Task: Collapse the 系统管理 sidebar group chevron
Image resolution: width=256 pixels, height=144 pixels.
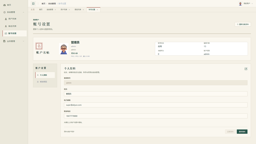Action: (x=23, y=12)
